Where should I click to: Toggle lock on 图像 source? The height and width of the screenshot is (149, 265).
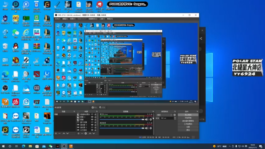[x=95, y=120]
